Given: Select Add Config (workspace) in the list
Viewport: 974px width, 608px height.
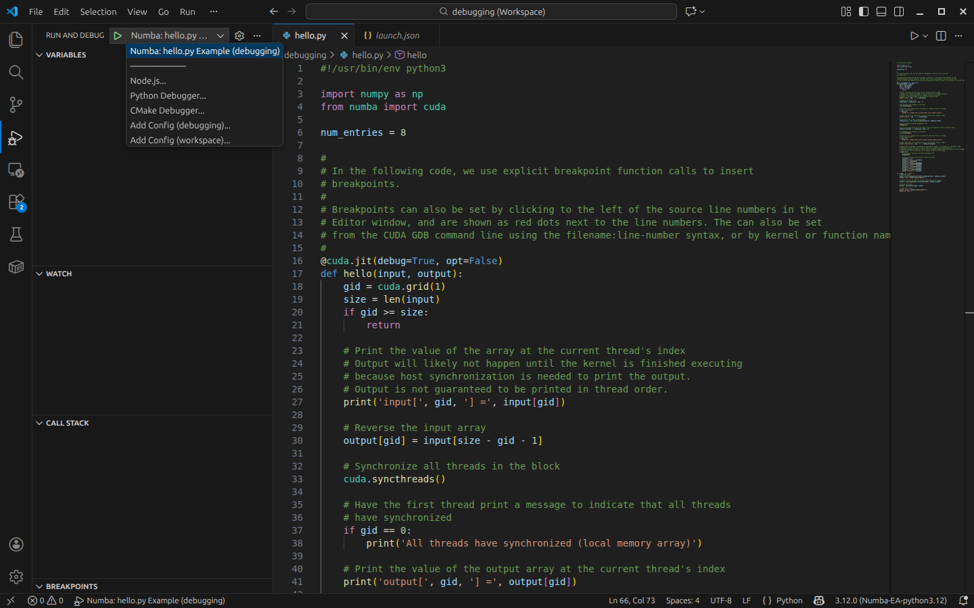Looking at the screenshot, I should (181, 140).
